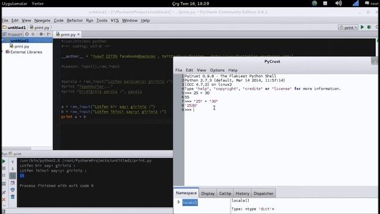Switch to PyCrust Namespace tab

(186, 193)
